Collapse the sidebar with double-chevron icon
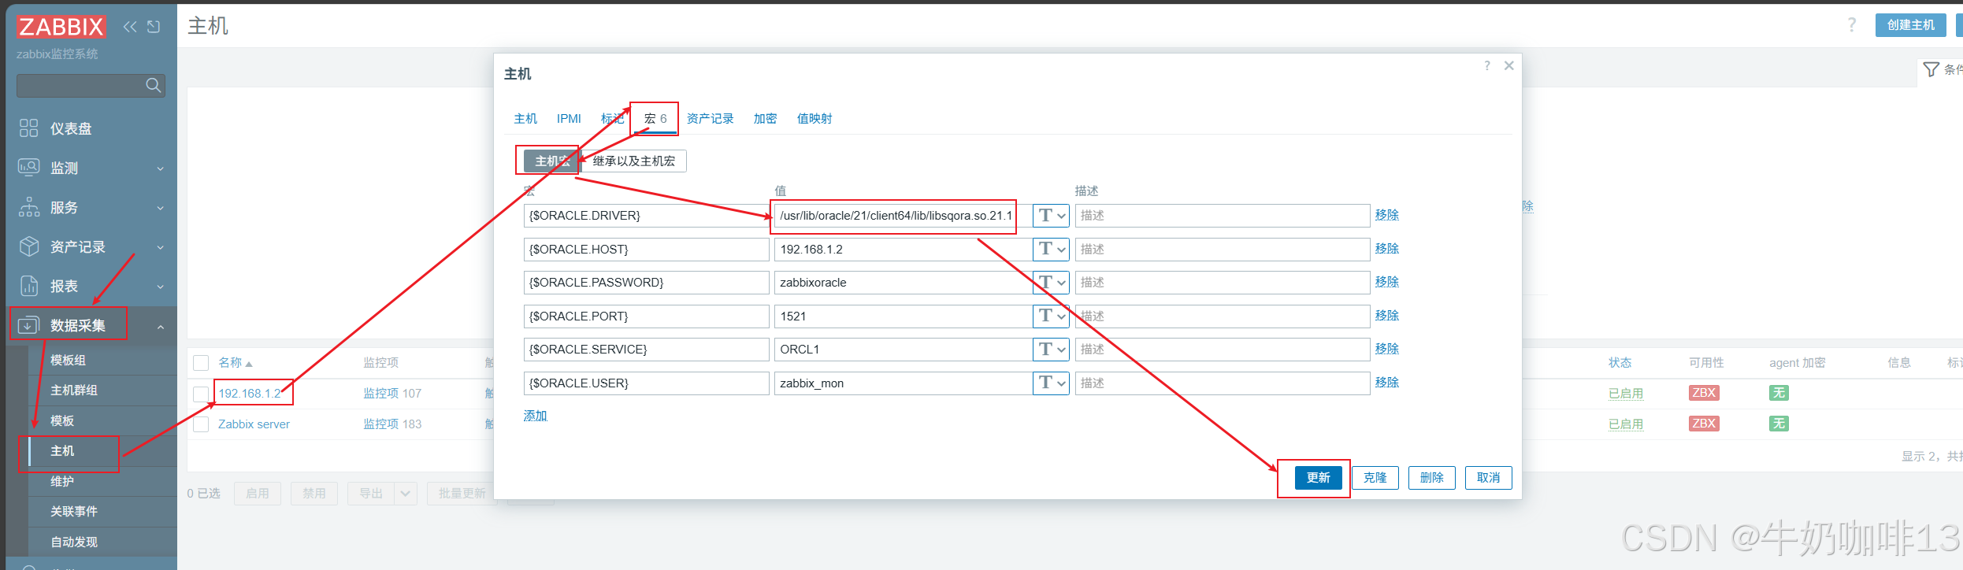Image resolution: width=1963 pixels, height=570 pixels. click(130, 27)
